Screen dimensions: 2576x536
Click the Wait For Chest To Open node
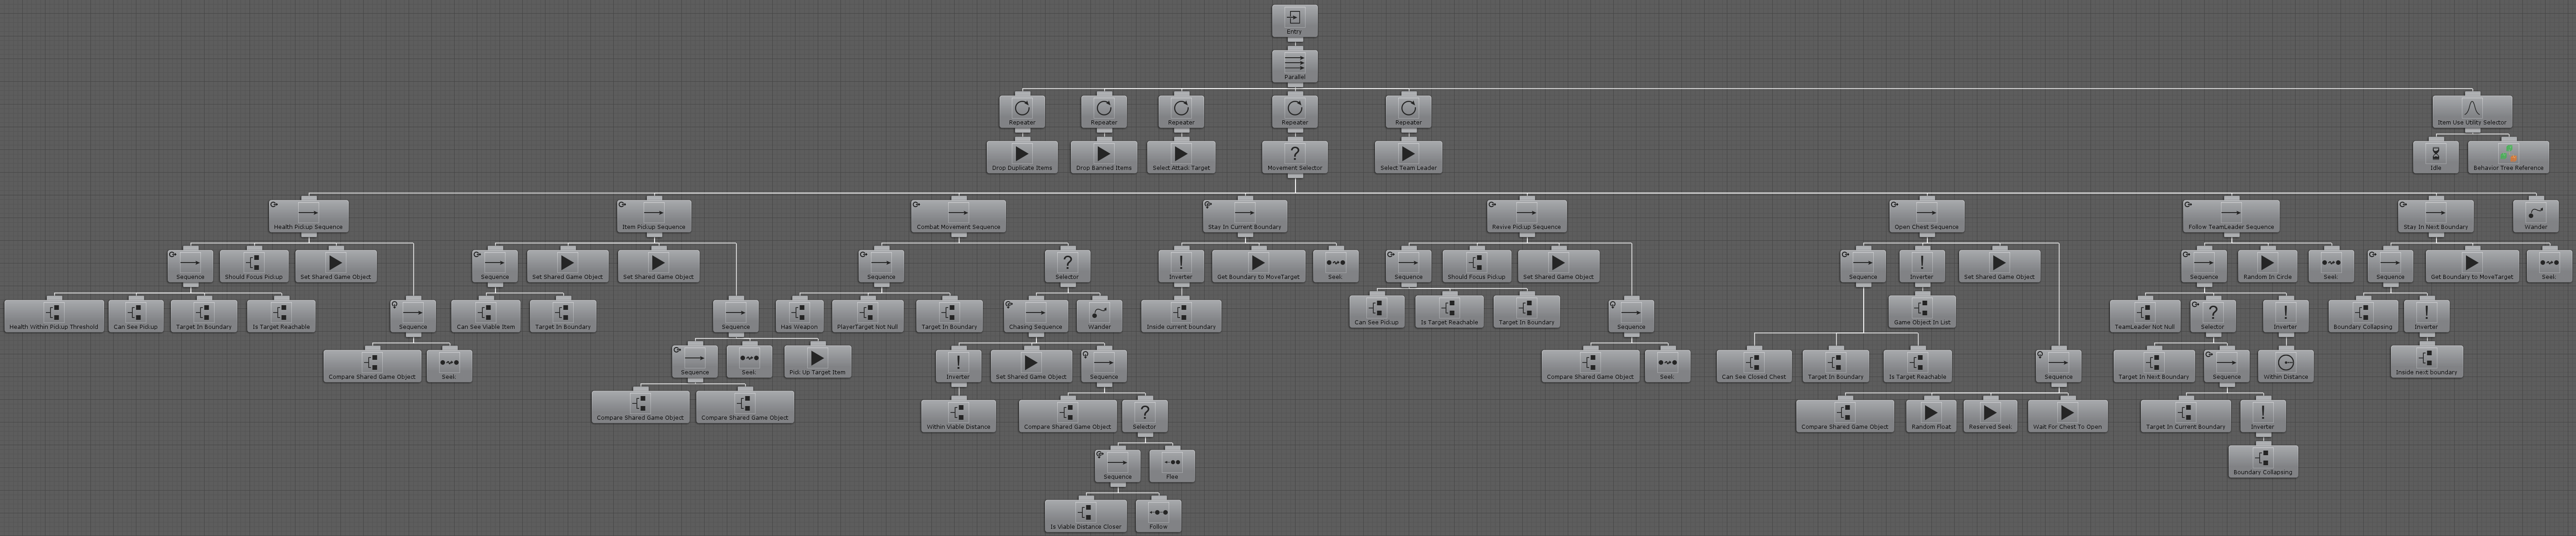tap(2067, 416)
